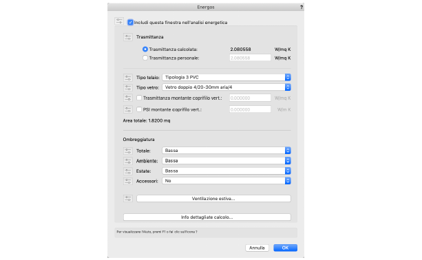The image size is (422, 260).
Task: Open help via the question mark icon
Action: point(302,8)
